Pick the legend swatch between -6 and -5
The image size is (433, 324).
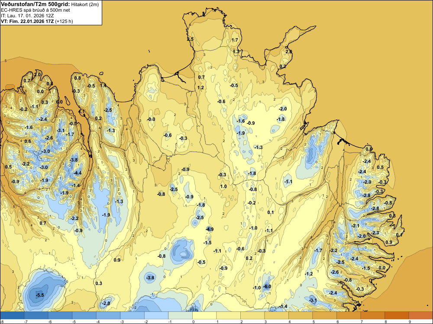(x=60, y=315)
